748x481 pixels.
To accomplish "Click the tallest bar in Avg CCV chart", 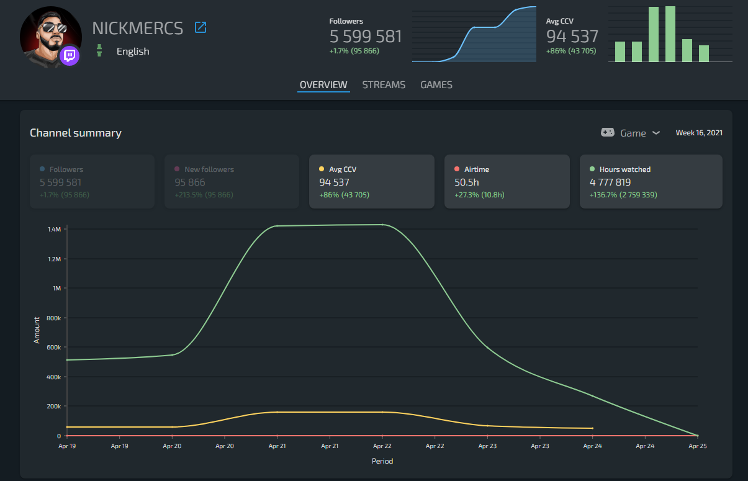I will (x=670, y=34).
